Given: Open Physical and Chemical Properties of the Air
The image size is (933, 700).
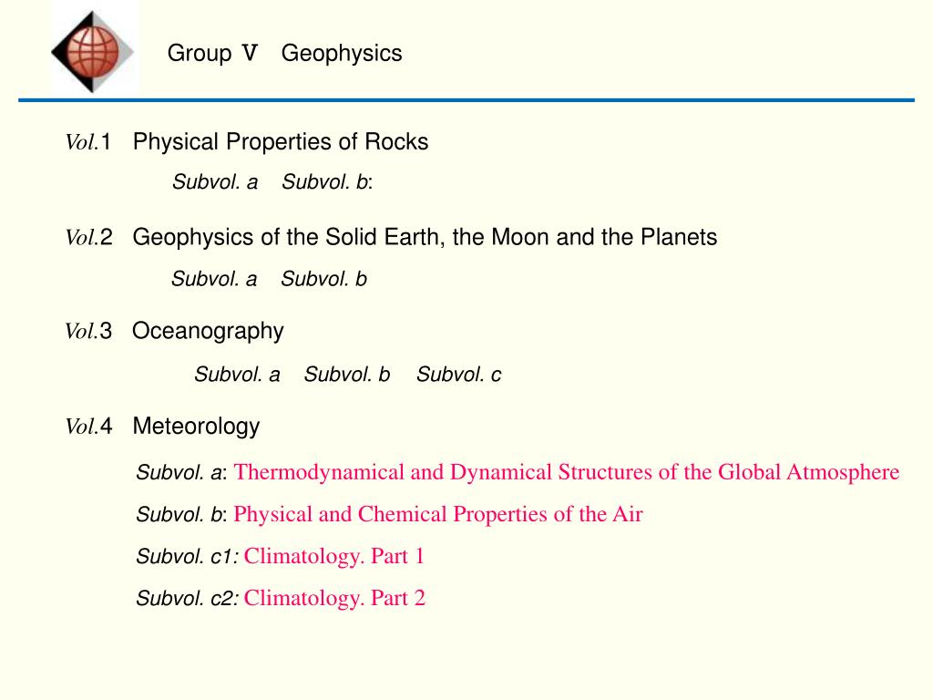Looking at the screenshot, I should tap(438, 514).
